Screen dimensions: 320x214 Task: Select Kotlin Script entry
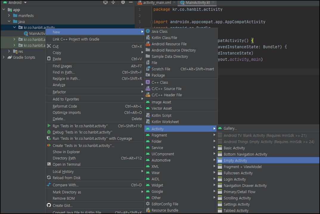[181, 116]
